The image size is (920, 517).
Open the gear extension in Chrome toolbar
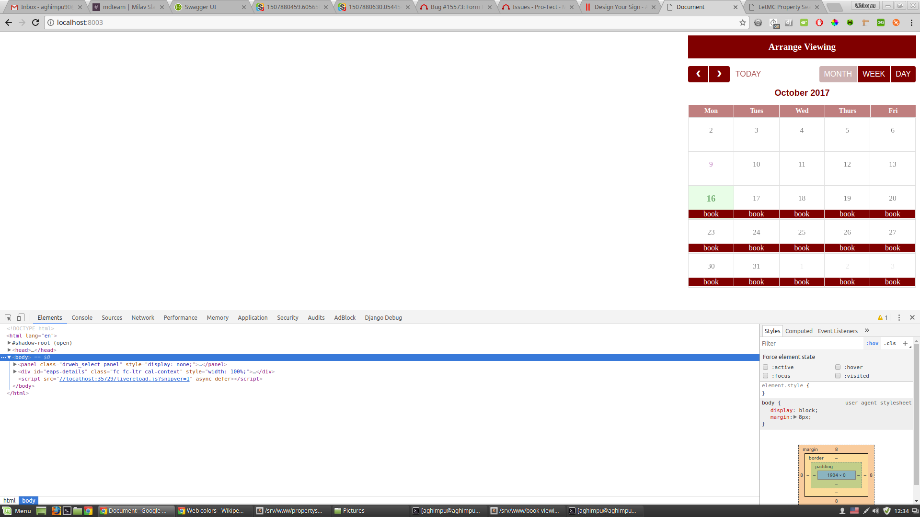coord(758,22)
